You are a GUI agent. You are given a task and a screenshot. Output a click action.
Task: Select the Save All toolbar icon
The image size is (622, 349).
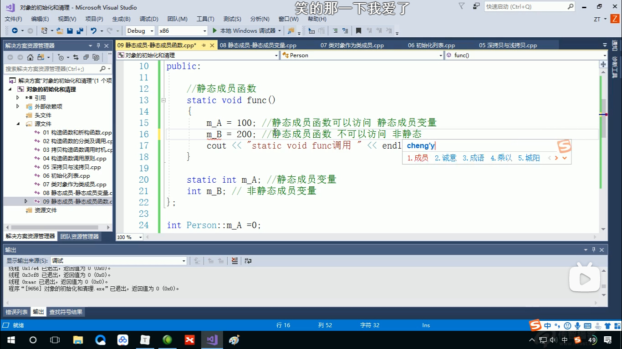pyautogui.click(x=79, y=30)
